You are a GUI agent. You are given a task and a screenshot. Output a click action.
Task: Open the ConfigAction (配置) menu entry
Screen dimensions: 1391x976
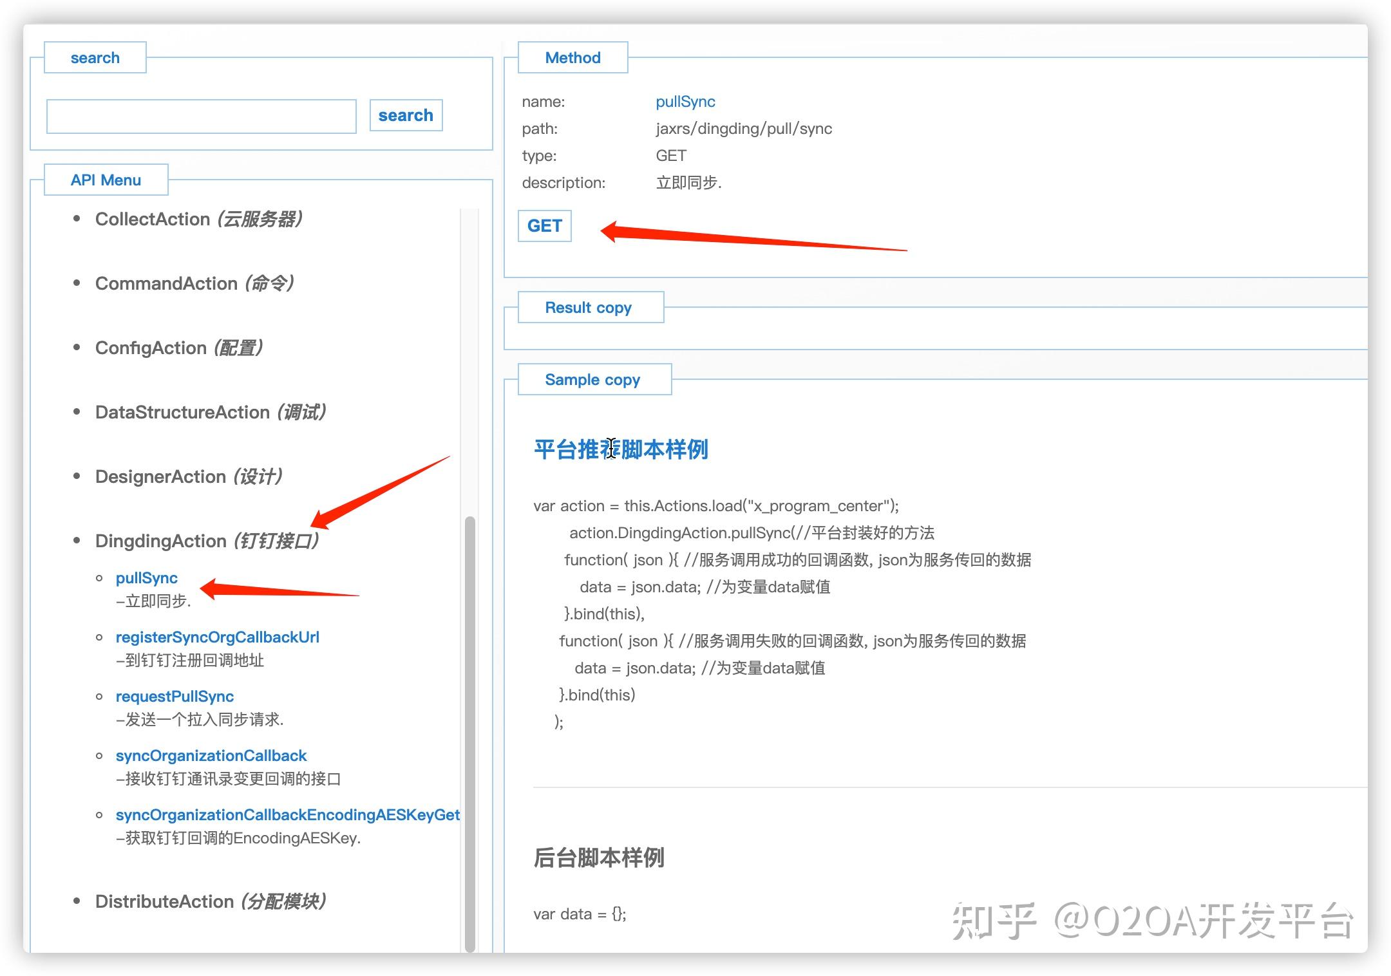tap(179, 348)
